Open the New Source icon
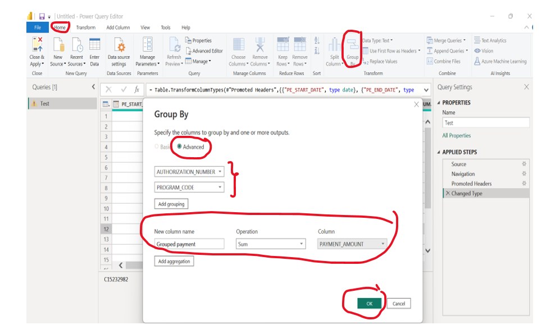The width and height of the screenshot is (542, 334). [58, 45]
